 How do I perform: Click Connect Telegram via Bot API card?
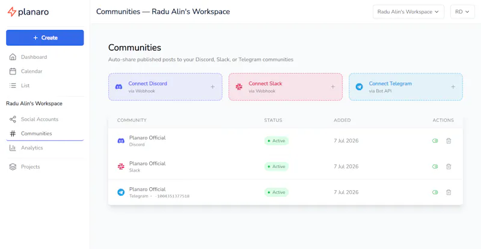(406, 86)
